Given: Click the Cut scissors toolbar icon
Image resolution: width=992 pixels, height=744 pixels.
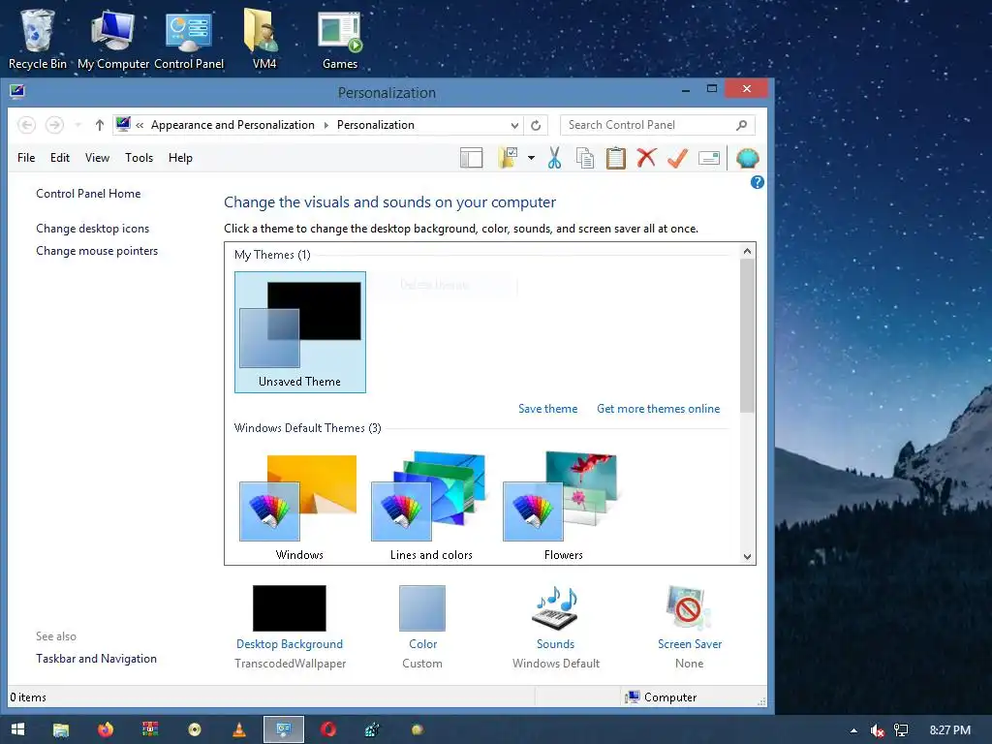Looking at the screenshot, I should pos(554,158).
